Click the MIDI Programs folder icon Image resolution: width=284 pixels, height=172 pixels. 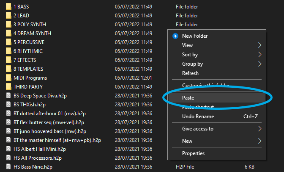click(8, 78)
